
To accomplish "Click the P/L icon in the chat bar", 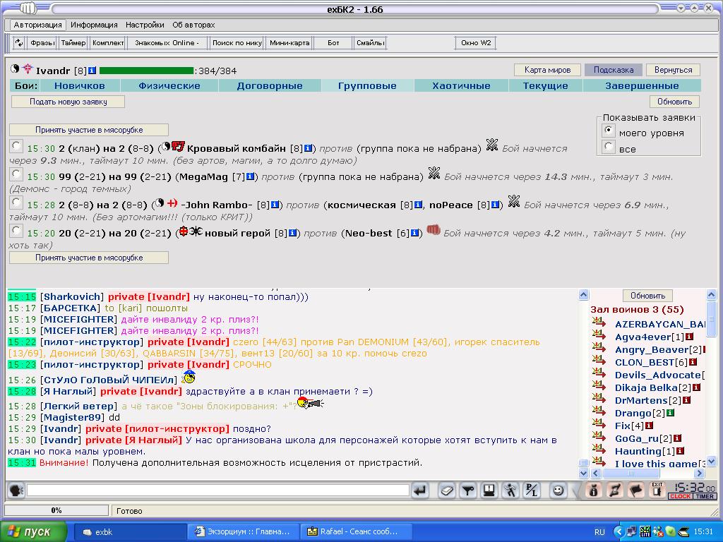I will point(532,490).
